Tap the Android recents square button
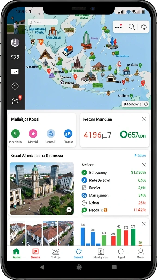The image size is (157, 280). (x=114, y=267)
